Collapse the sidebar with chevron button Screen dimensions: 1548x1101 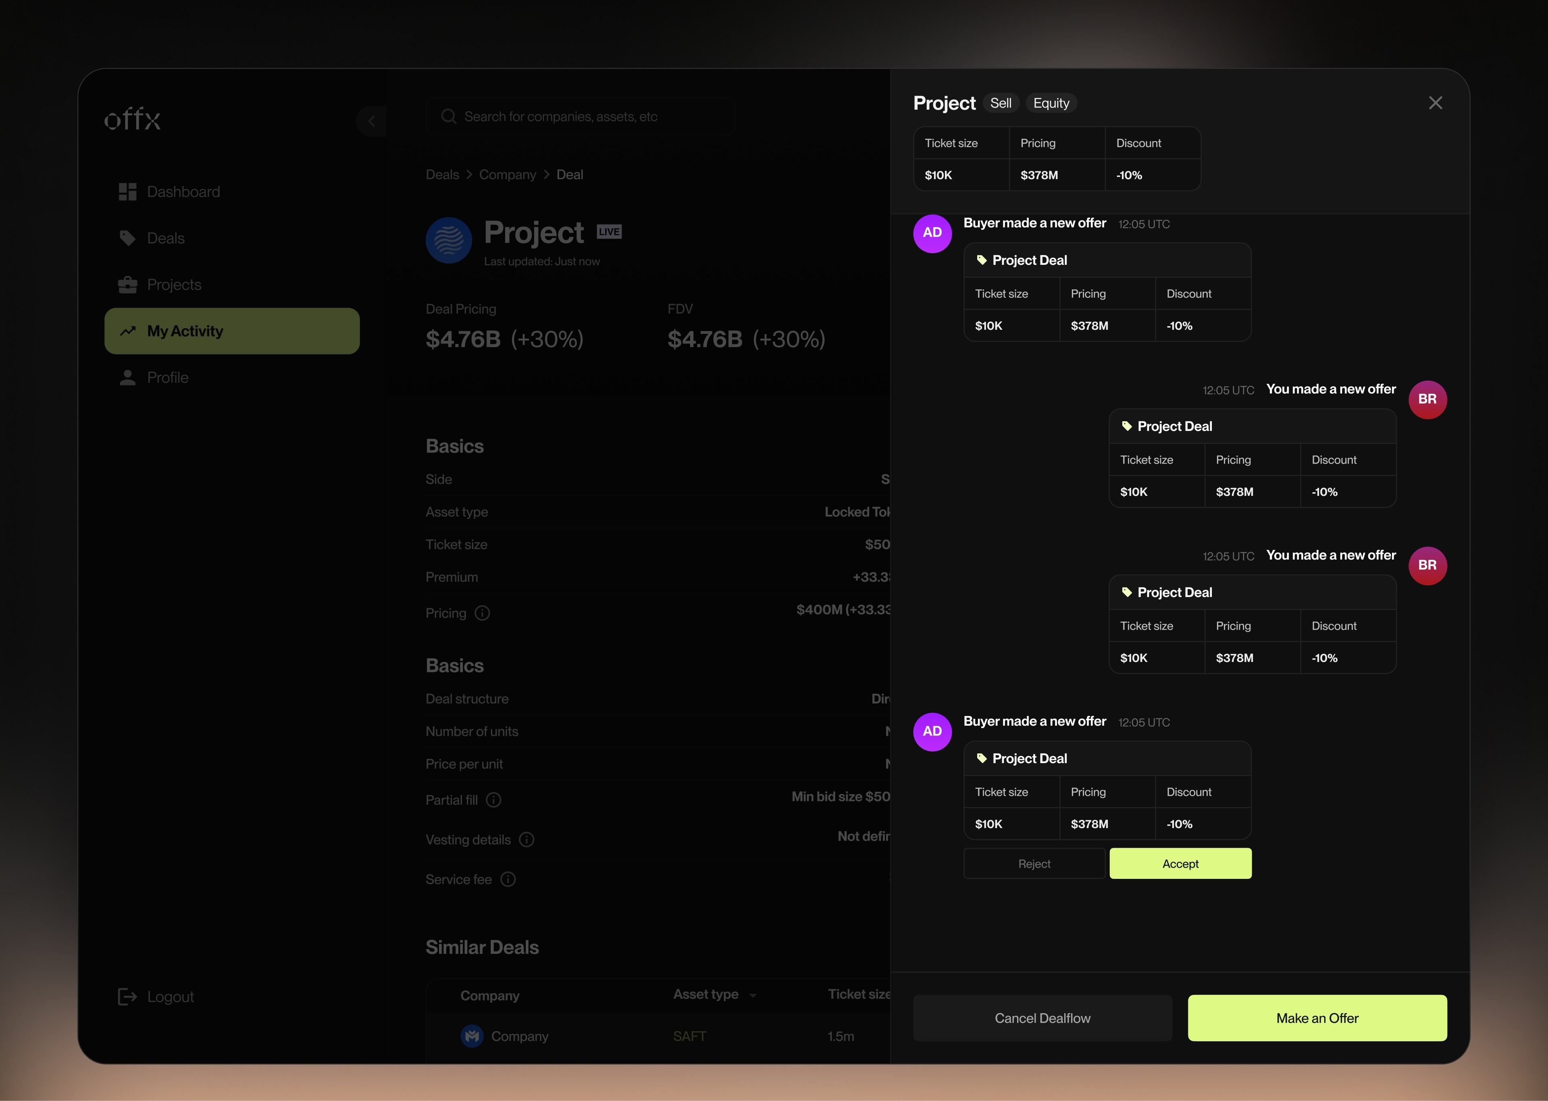tap(371, 121)
